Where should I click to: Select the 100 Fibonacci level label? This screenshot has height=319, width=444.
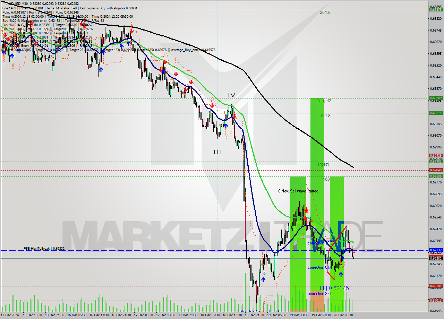(x=326, y=179)
